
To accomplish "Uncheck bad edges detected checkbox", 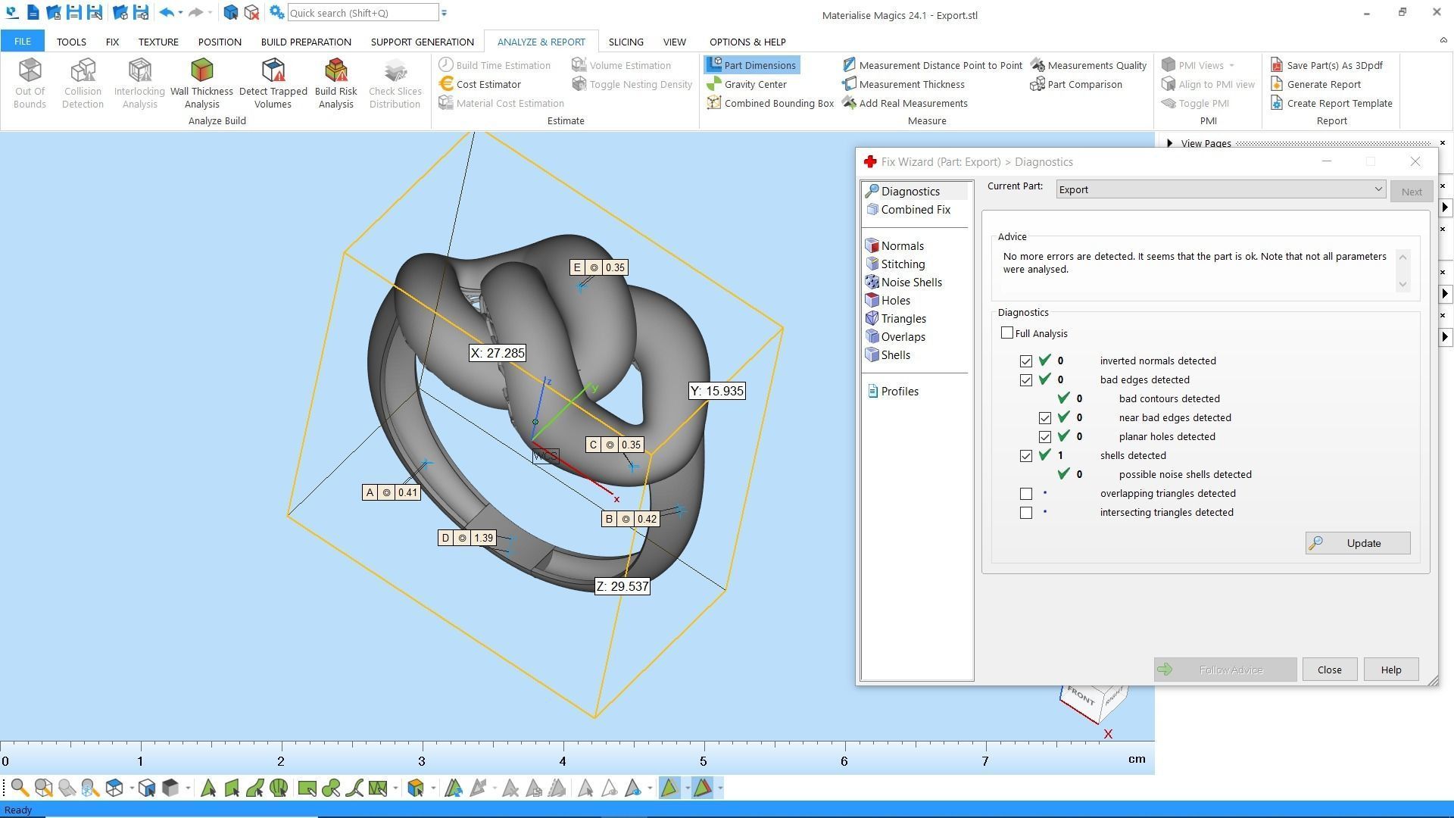I will click(x=1026, y=380).
